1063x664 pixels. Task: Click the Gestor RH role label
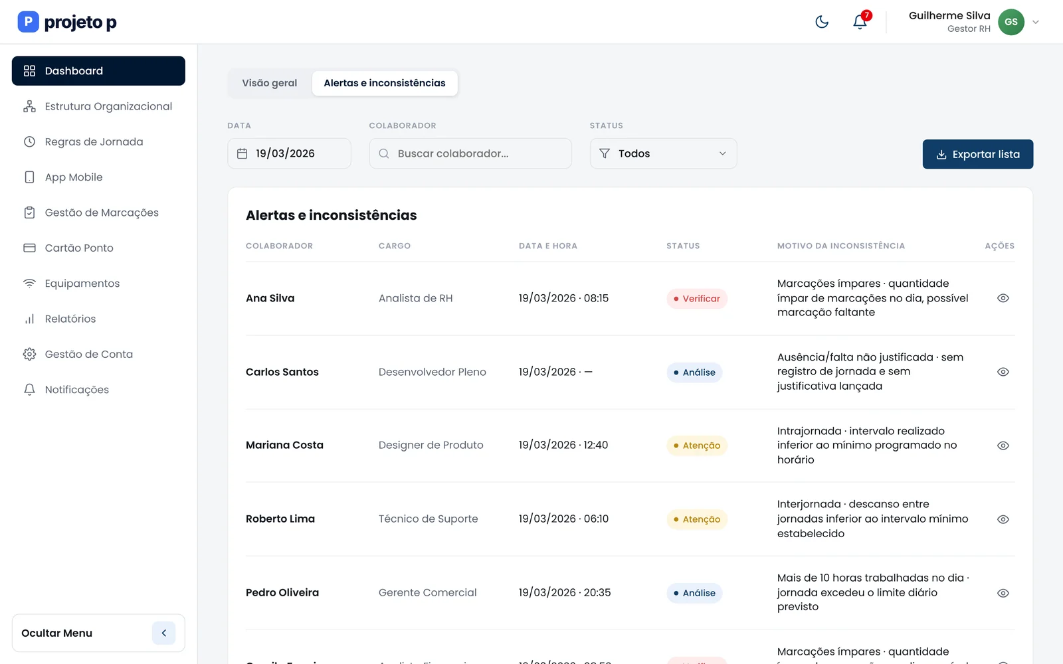[x=969, y=29]
